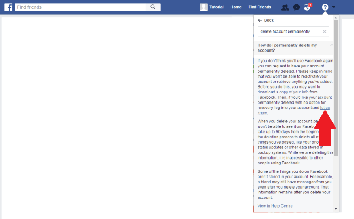Viewport: 354px width, 219px height.
Task: Click the help panel scrollbar up arrow
Action: (336, 18)
